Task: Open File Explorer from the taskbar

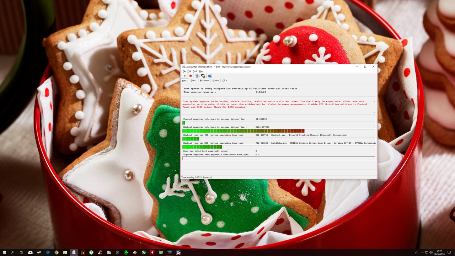Action: coord(65,252)
